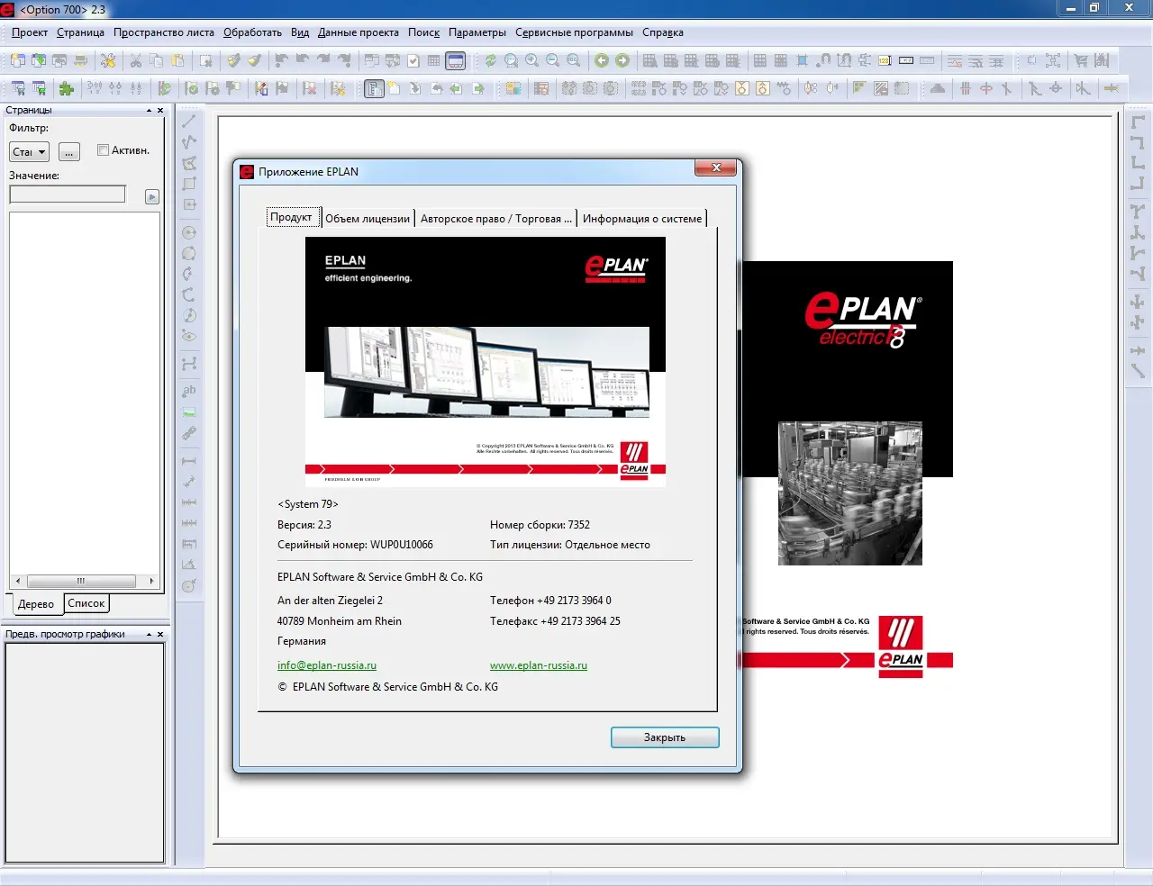Select the linear dimension tool

(189, 461)
